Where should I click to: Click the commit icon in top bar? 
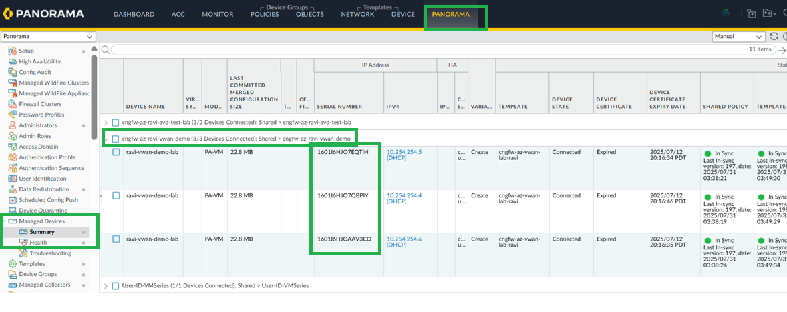(726, 13)
